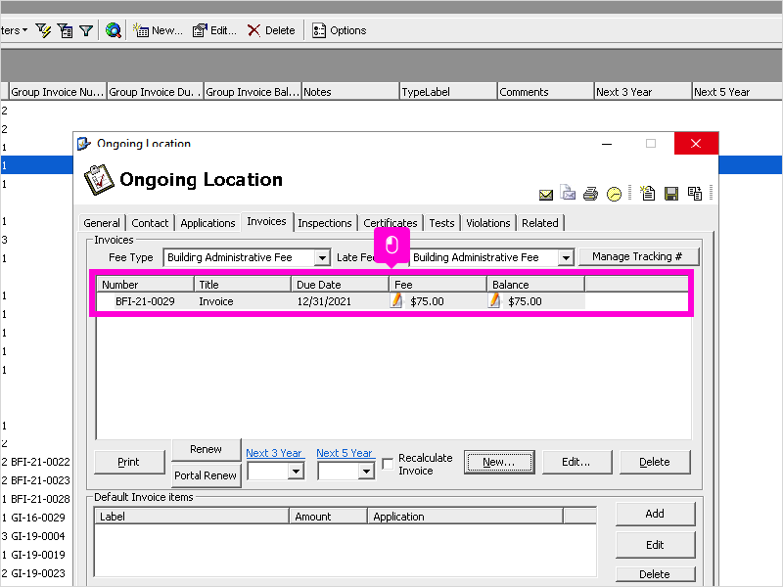Open the Next 5 Year dropdown
Image resolution: width=783 pixels, height=587 pixels.
[366, 471]
